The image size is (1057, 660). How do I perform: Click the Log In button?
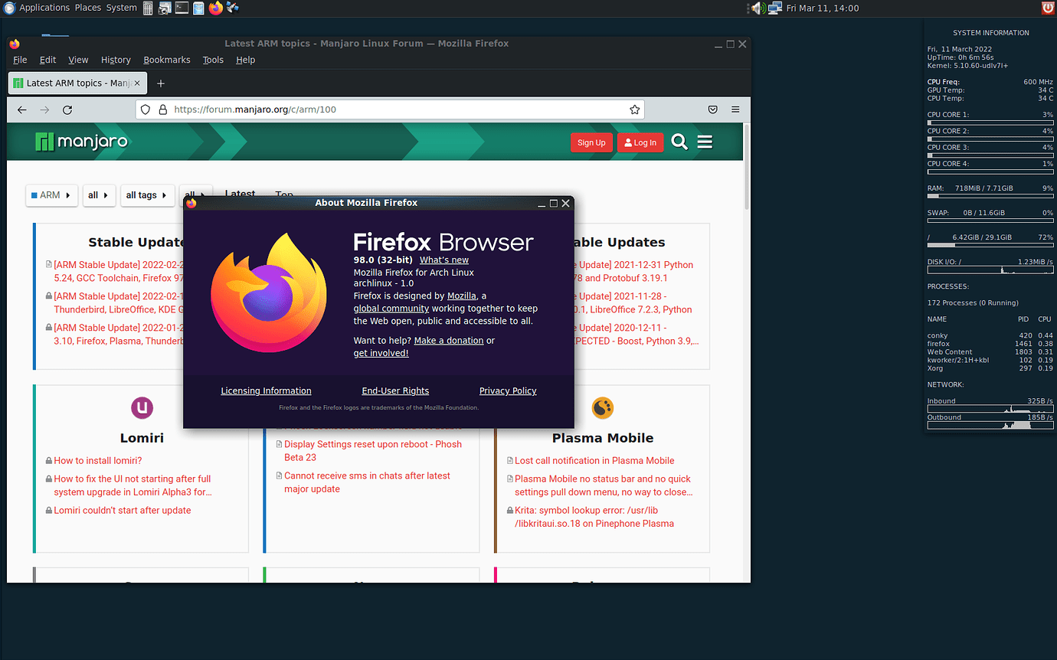coord(640,142)
